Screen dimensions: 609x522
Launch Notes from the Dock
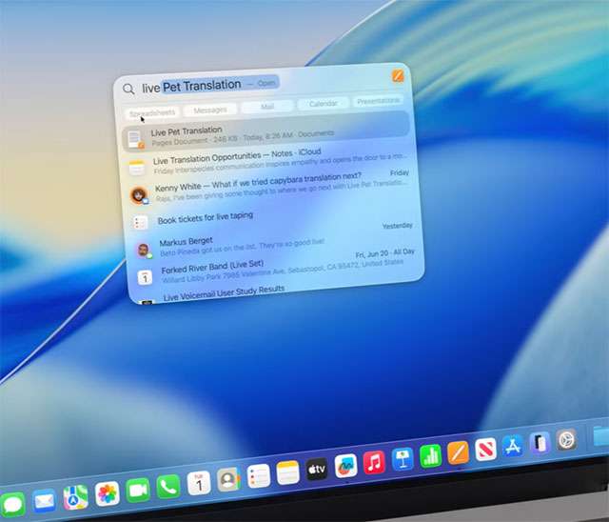point(287,472)
